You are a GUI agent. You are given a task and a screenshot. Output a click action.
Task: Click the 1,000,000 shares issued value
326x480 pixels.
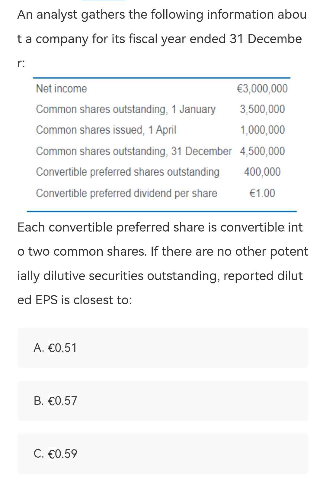262,130
